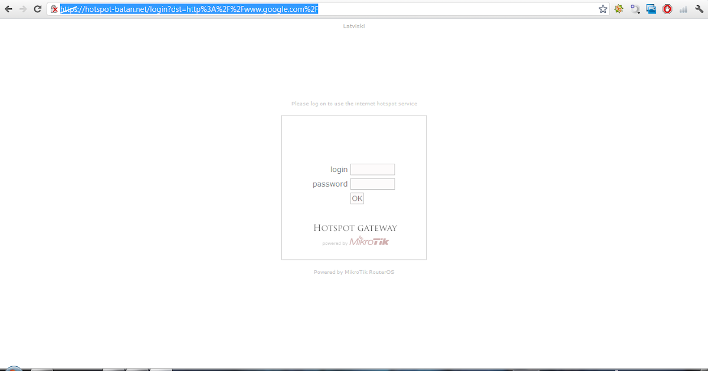The image size is (708, 371).
Task: Click the 'Hotspot Gateway' heading
Action: point(355,228)
